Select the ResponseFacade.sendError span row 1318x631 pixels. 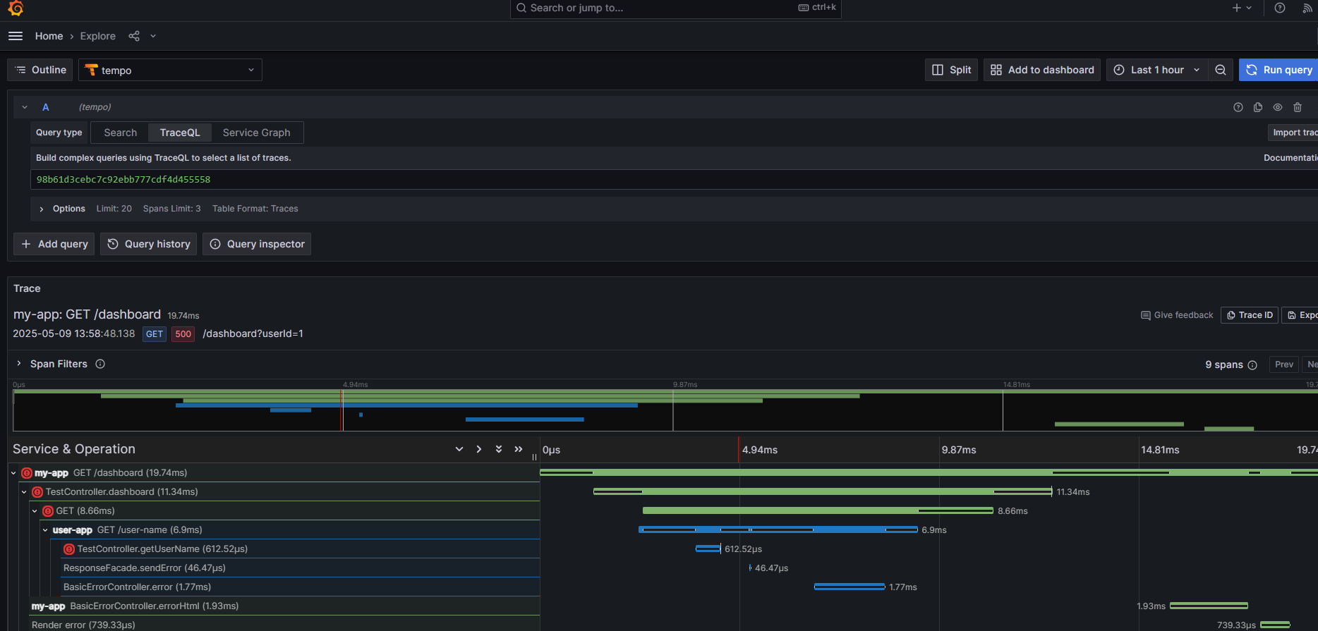pyautogui.click(x=301, y=568)
